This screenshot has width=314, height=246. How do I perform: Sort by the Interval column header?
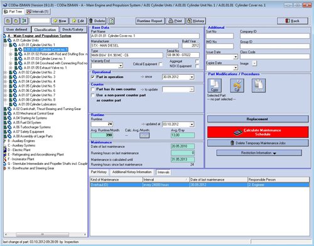pos(166,180)
